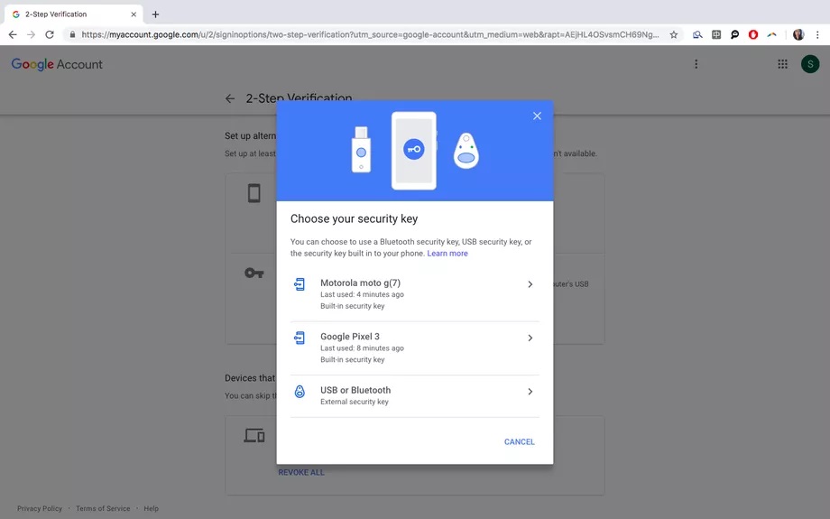Click the phone key illustration in header

(x=414, y=151)
